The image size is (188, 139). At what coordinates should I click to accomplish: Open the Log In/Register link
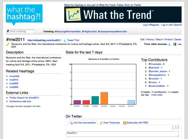pyautogui.click(x=151, y=25)
